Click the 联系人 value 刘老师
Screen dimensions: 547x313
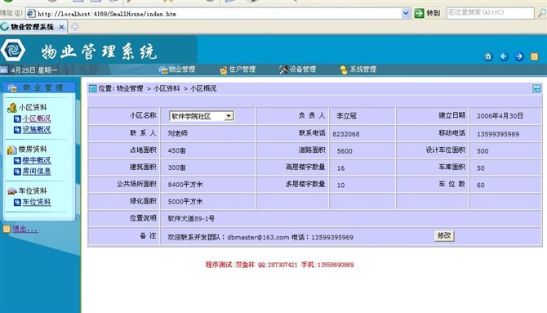point(177,133)
